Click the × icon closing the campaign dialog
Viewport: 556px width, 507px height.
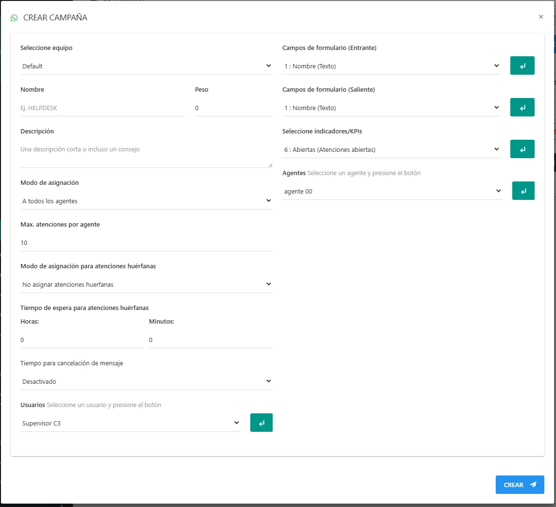540,16
